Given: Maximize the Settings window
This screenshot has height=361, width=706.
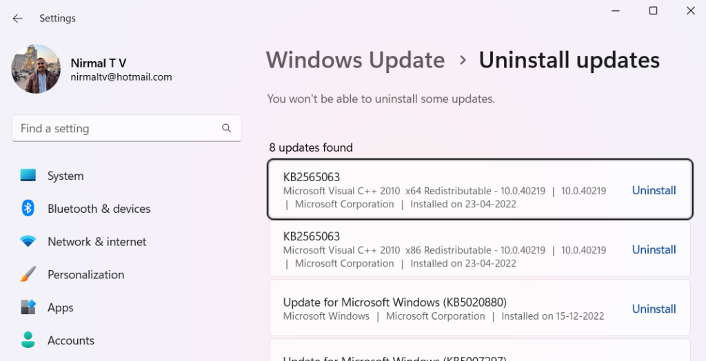Looking at the screenshot, I should pos(653,10).
